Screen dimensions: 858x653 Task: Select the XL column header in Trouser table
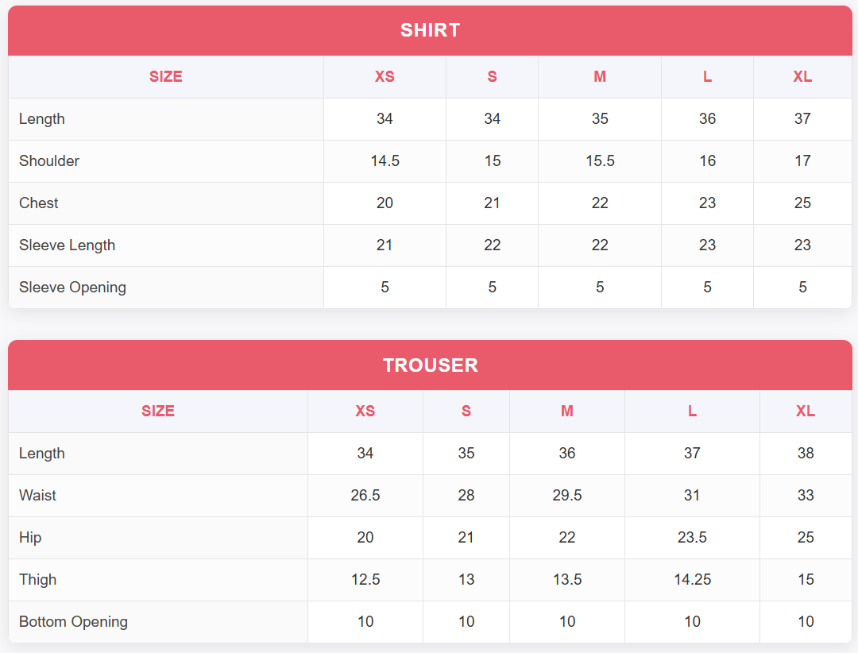(806, 412)
